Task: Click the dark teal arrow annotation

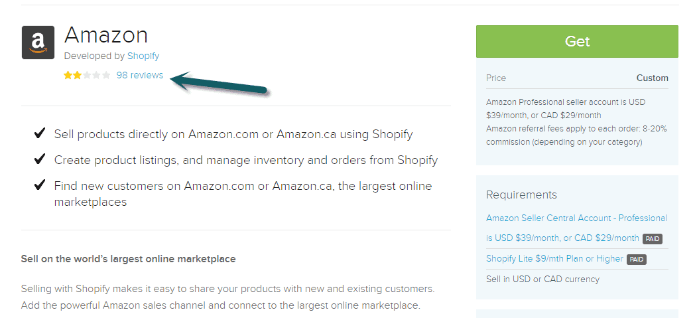Action: tap(220, 83)
